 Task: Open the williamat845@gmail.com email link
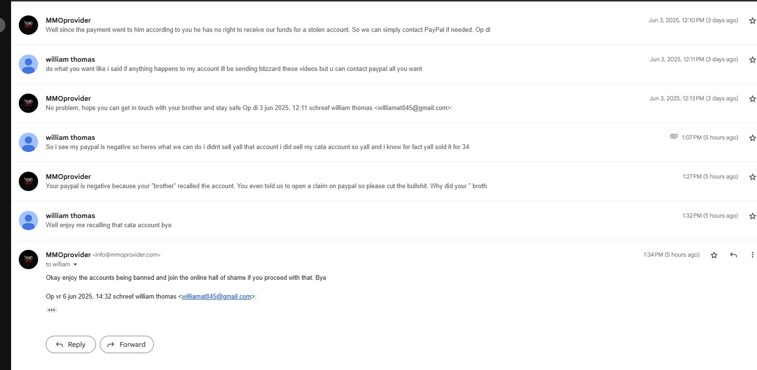pyautogui.click(x=216, y=297)
